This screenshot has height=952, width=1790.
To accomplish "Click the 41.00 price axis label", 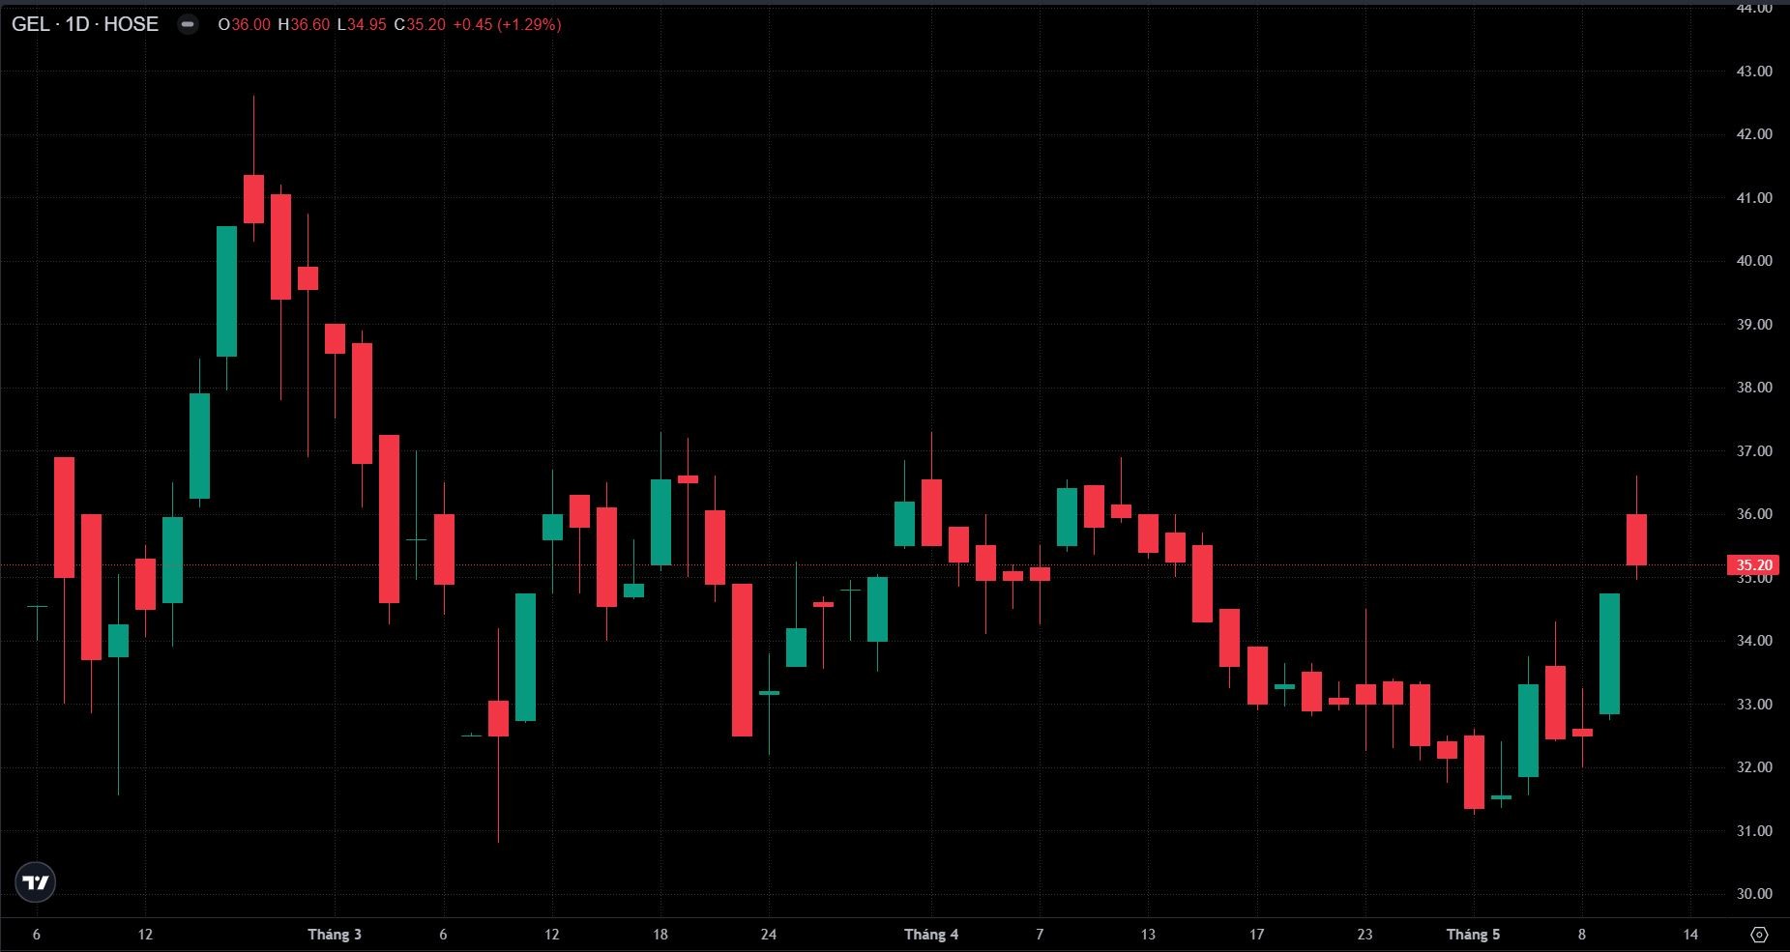I will pyautogui.click(x=1754, y=198).
